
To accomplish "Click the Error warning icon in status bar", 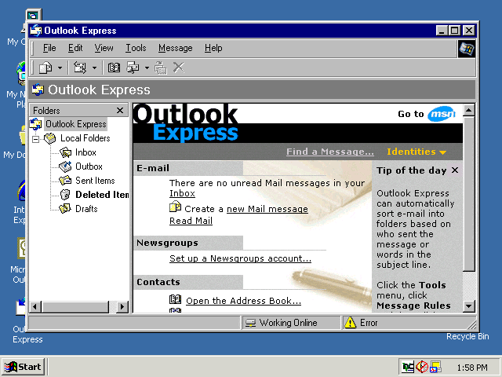I will pos(350,323).
